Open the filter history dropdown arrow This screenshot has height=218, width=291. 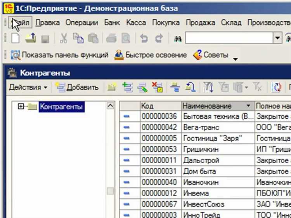(x=246, y=88)
